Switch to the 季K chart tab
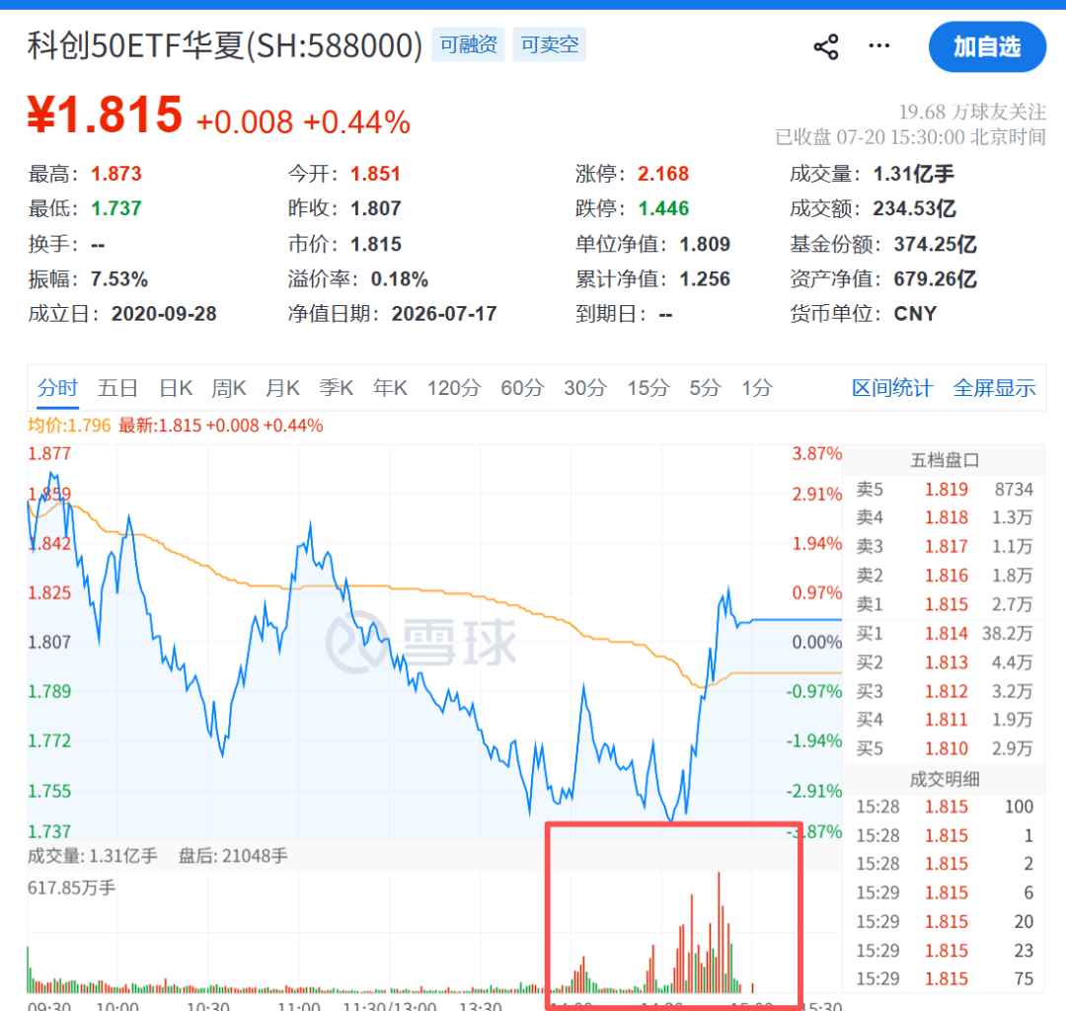This screenshot has width=1066, height=1011. point(336,388)
